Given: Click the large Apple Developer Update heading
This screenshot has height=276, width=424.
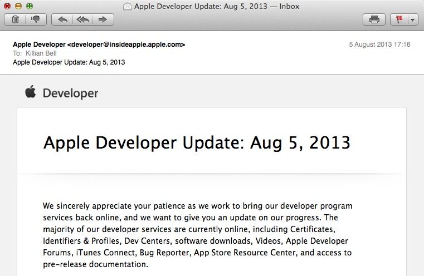Looking at the screenshot, I should point(197,143).
